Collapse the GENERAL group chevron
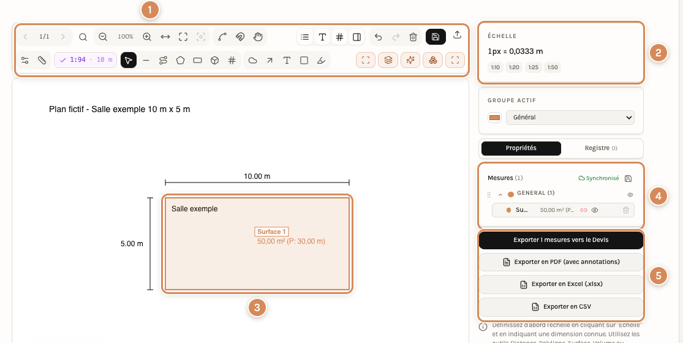Screen dimensions: 683x343 [x=500, y=195]
